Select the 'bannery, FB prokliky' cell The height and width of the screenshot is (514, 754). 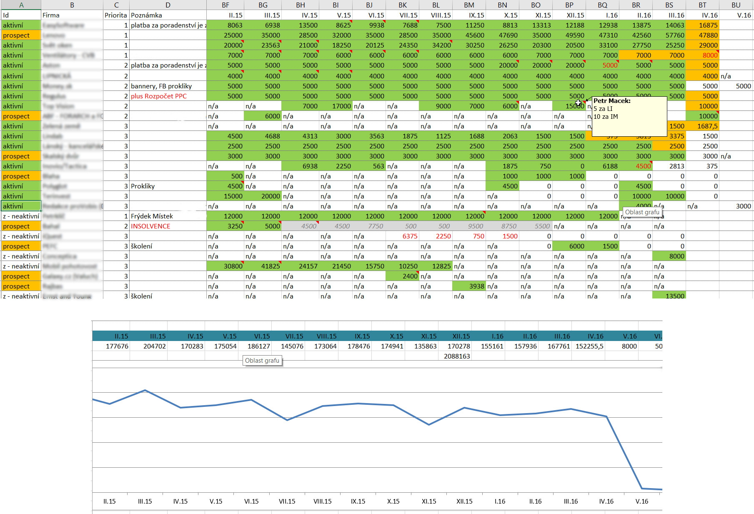click(x=161, y=86)
